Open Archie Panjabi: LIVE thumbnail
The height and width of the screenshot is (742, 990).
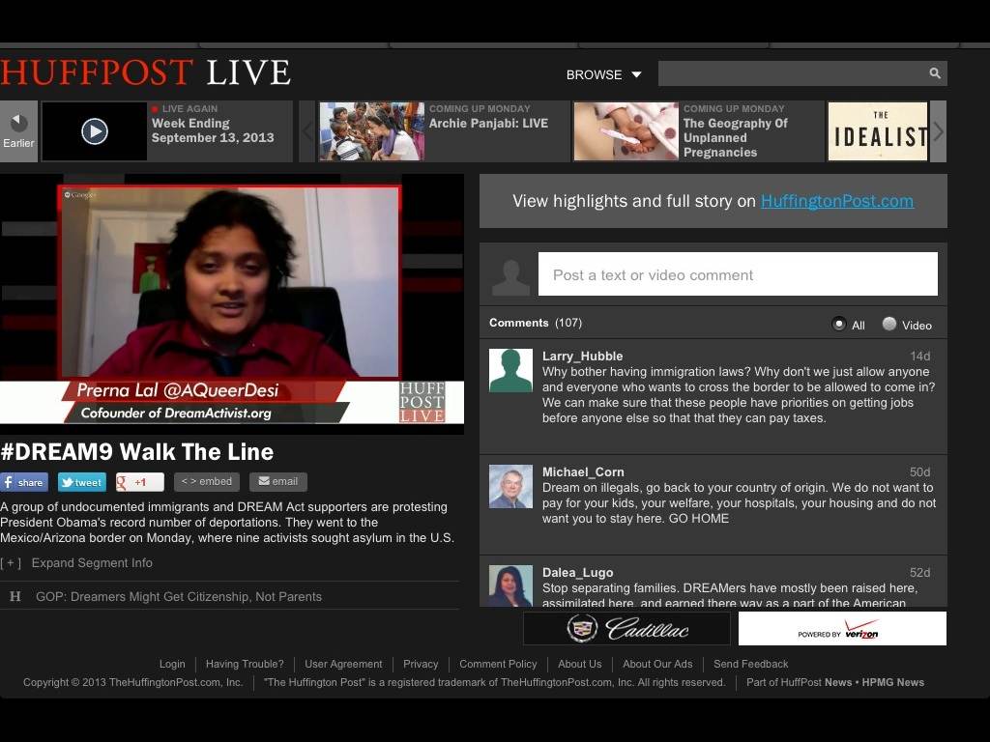[x=371, y=131]
